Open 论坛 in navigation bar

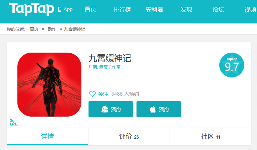[218, 9]
